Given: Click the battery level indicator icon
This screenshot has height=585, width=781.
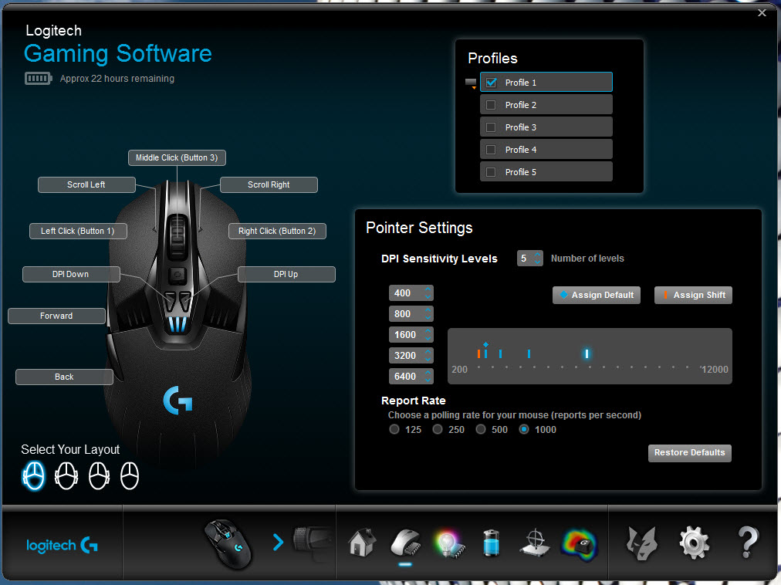Looking at the screenshot, I should [38, 78].
